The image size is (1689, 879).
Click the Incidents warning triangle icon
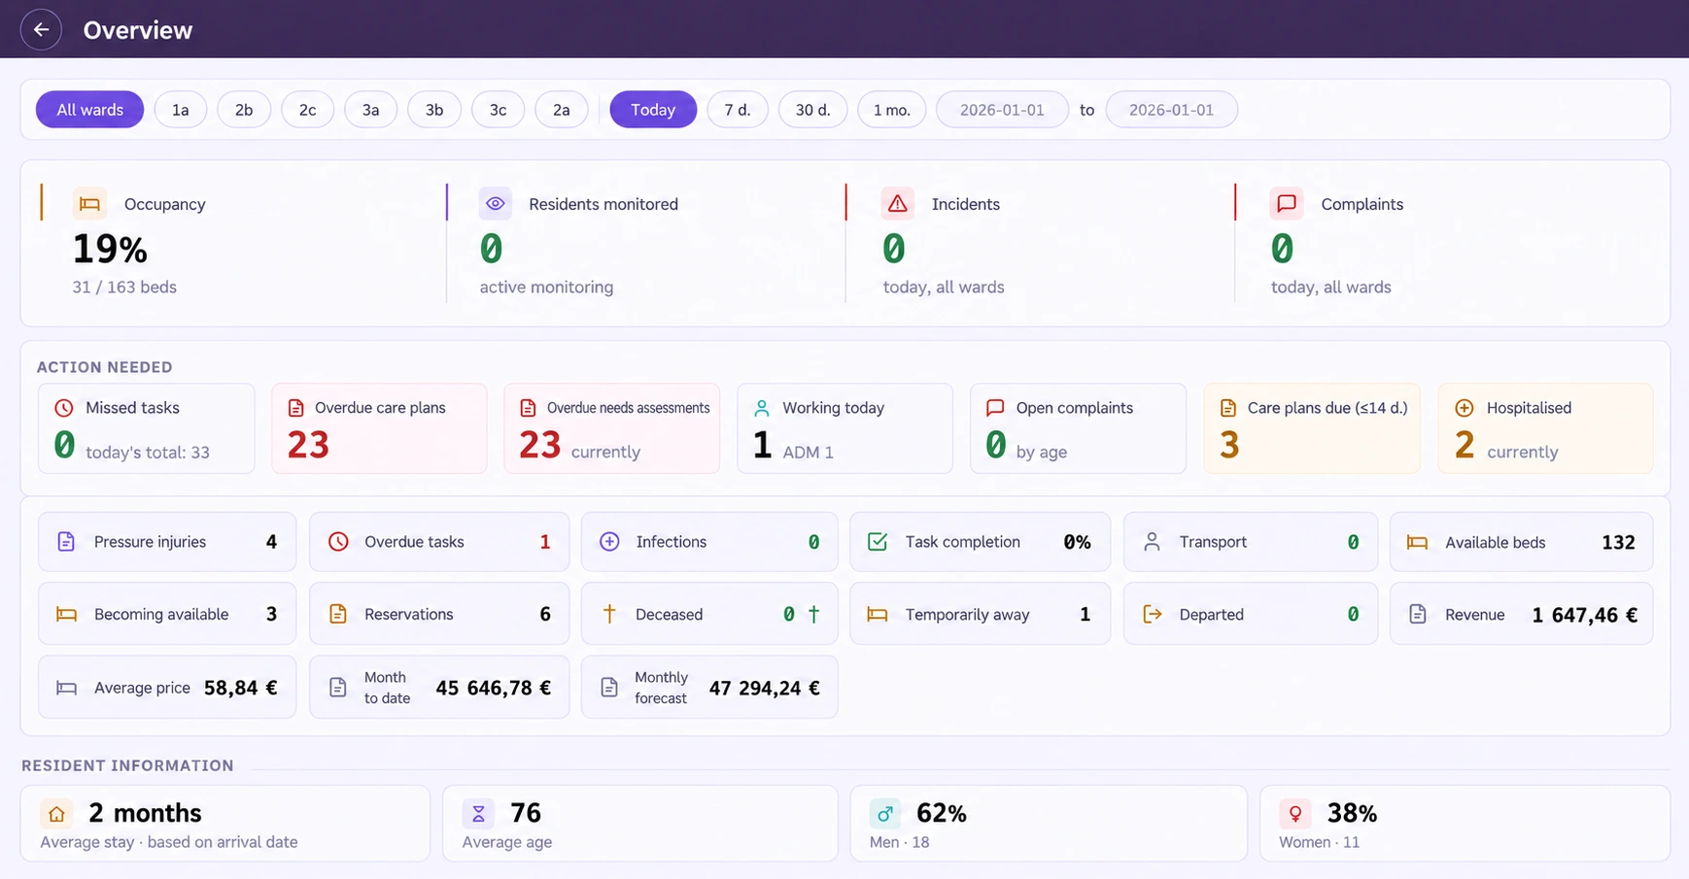(898, 204)
